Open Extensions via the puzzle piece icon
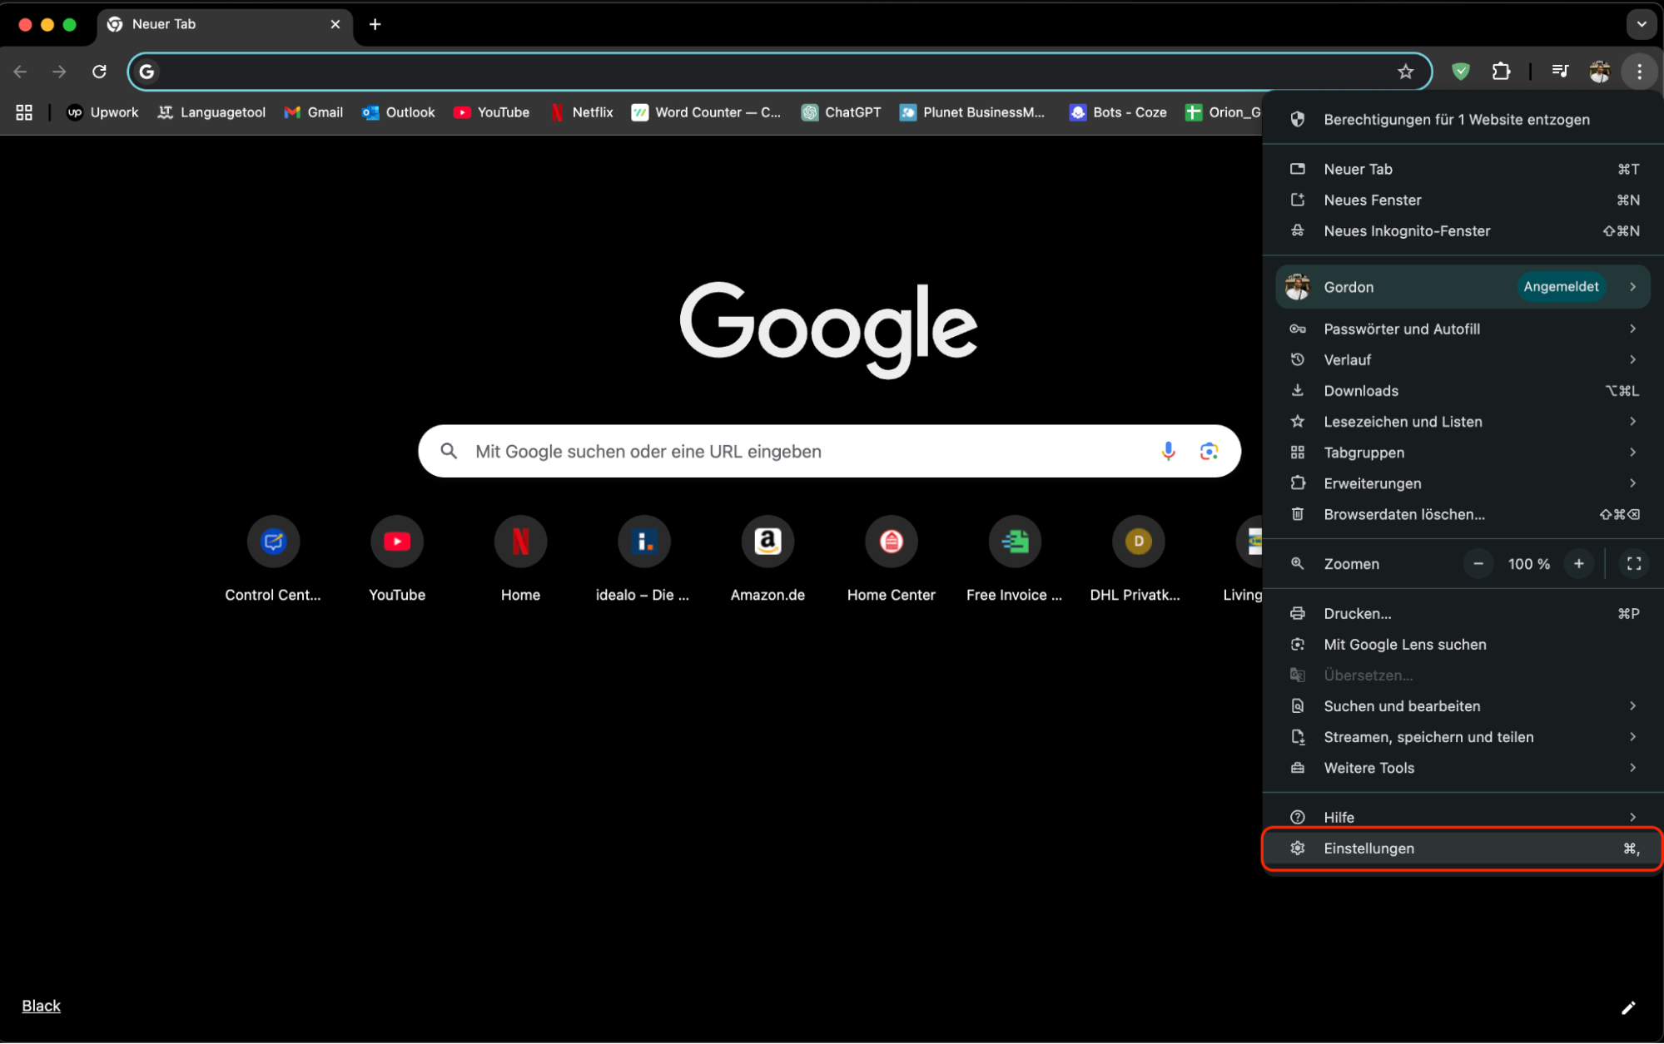The width and height of the screenshot is (1664, 1044). 1501,72
